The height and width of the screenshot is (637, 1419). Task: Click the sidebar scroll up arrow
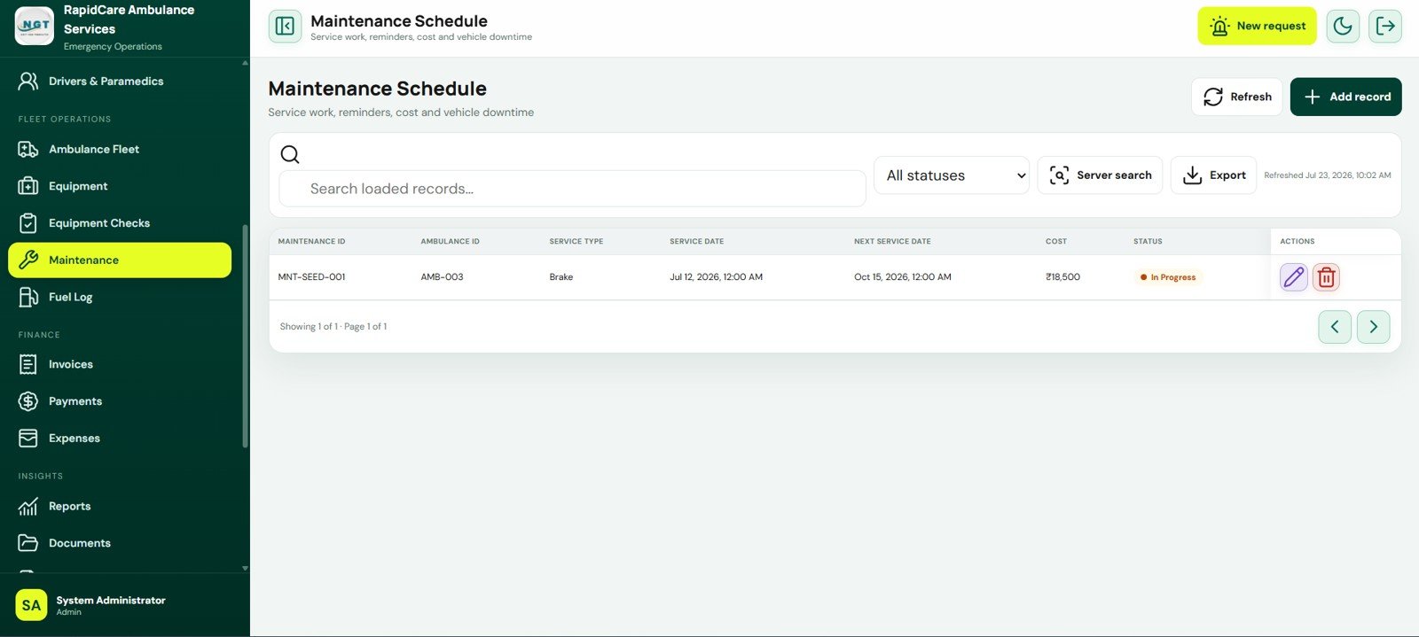245,63
